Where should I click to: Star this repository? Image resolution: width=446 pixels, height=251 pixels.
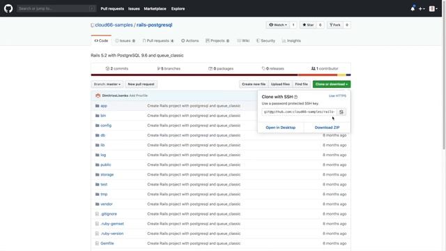(308, 25)
